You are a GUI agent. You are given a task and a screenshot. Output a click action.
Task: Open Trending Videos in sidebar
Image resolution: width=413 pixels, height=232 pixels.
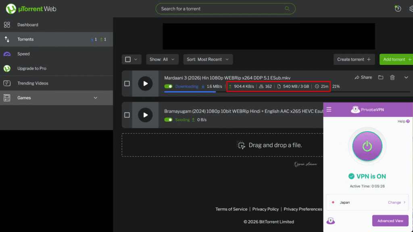[56, 83]
